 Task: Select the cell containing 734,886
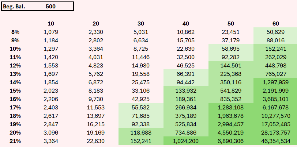(186, 133)
